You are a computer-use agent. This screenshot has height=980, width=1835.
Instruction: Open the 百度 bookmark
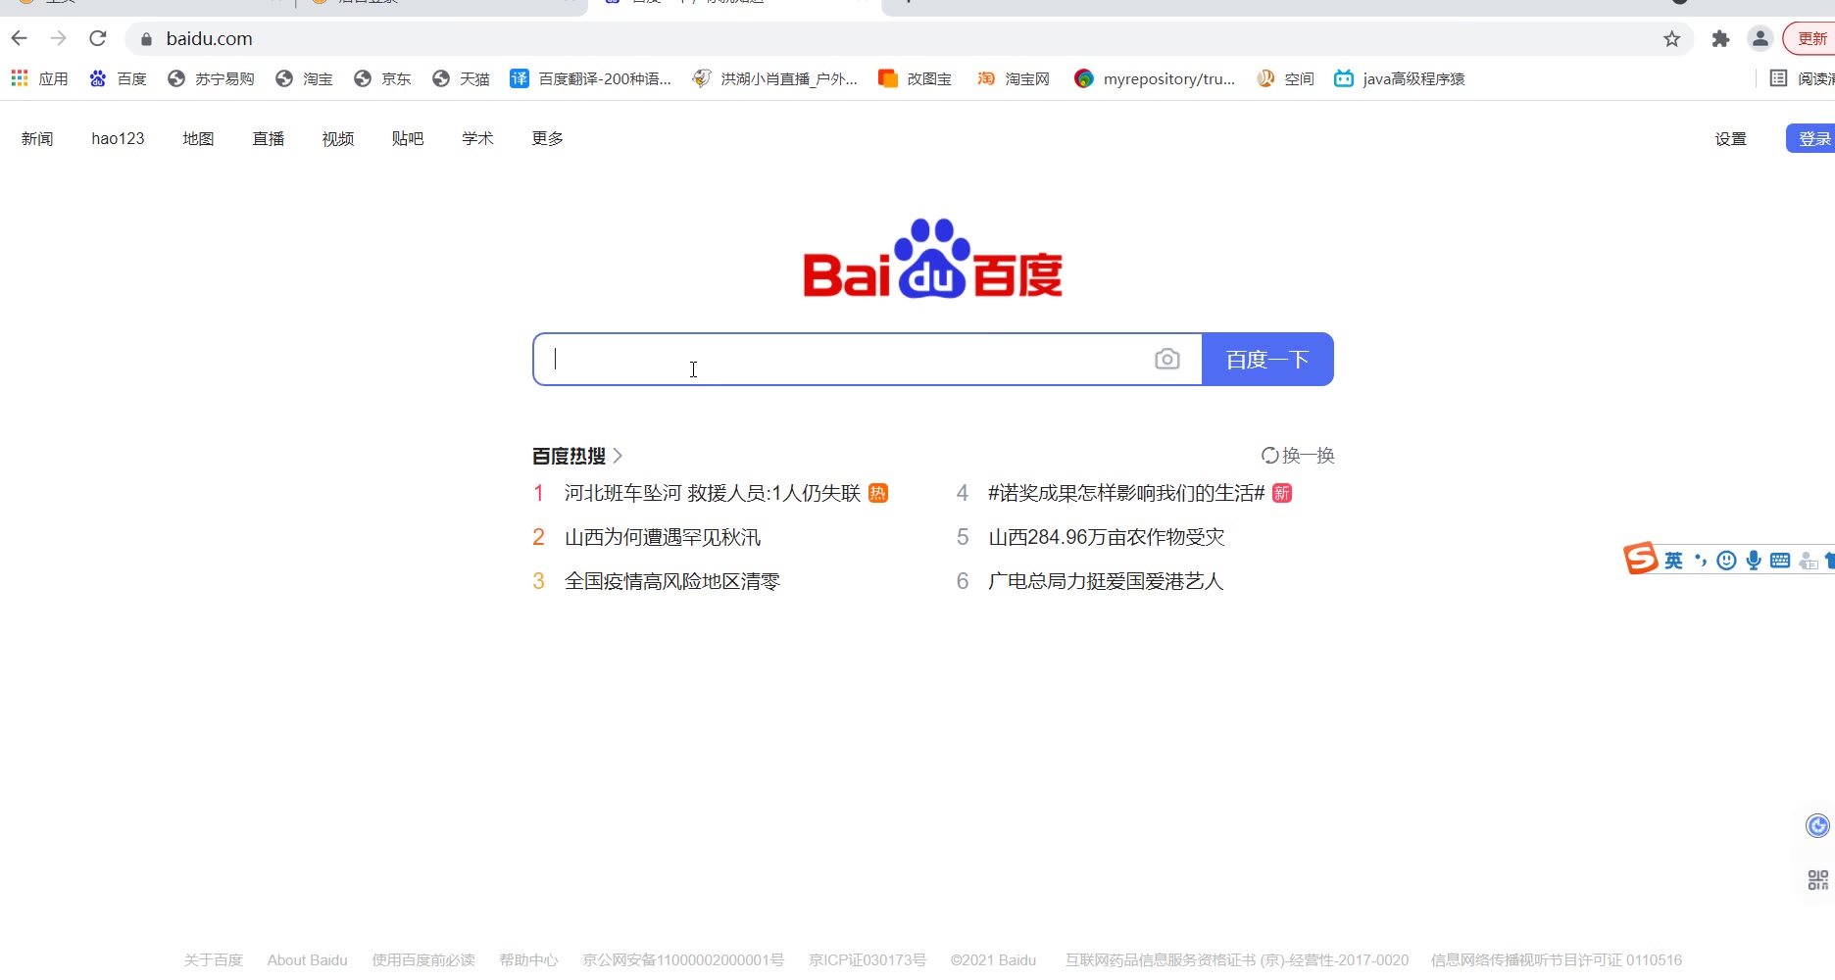(118, 78)
